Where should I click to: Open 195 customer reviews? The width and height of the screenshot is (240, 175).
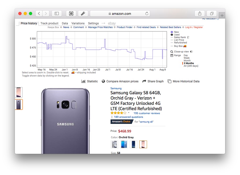click(x=147, y=113)
